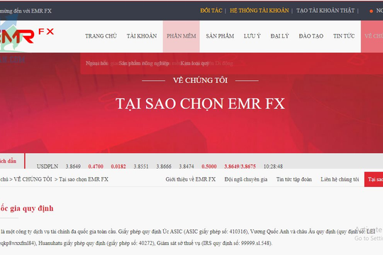Select the PHẦN MỀM menu
Screen dimensions: 383x255
coord(182,36)
